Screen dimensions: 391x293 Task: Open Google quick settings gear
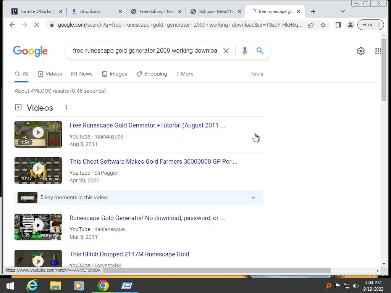point(360,51)
